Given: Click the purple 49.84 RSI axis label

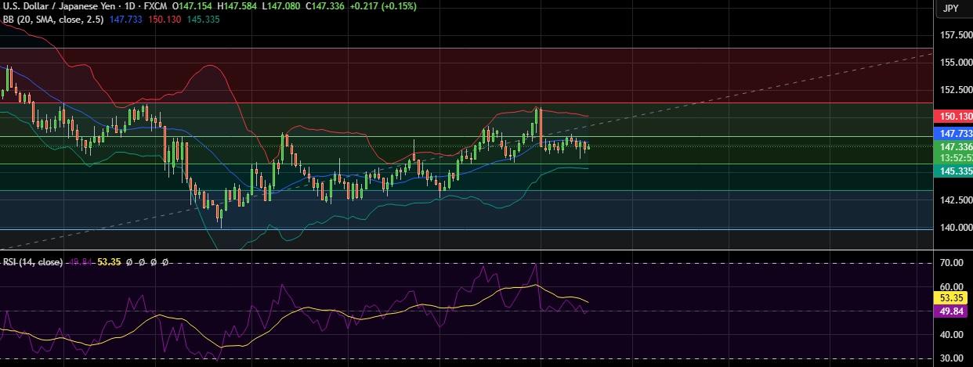Looking at the screenshot, I should [x=954, y=311].
